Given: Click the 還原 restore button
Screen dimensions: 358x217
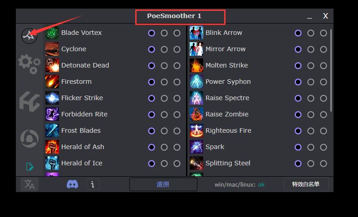Looking at the screenshot, I should 163,184.
